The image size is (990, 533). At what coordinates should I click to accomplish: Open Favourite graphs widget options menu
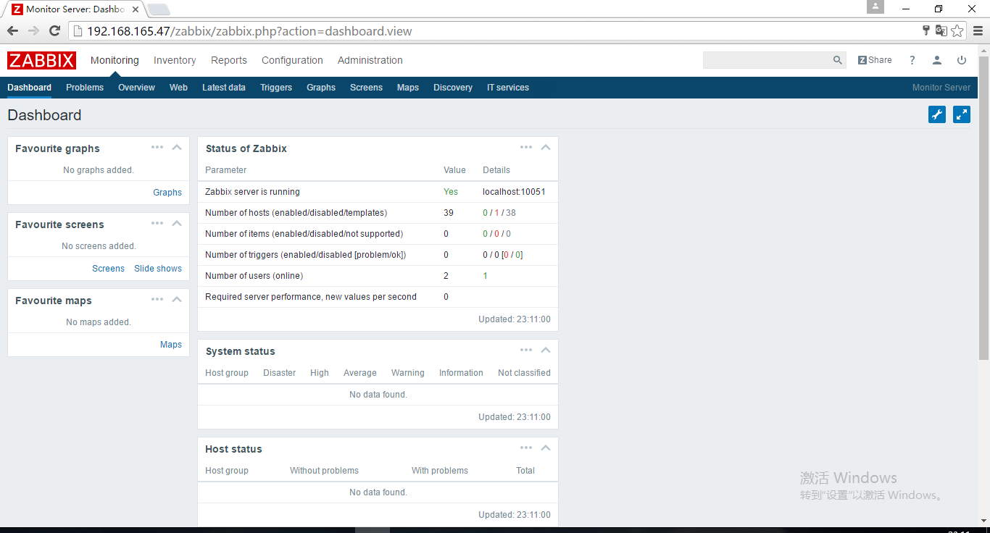157,147
